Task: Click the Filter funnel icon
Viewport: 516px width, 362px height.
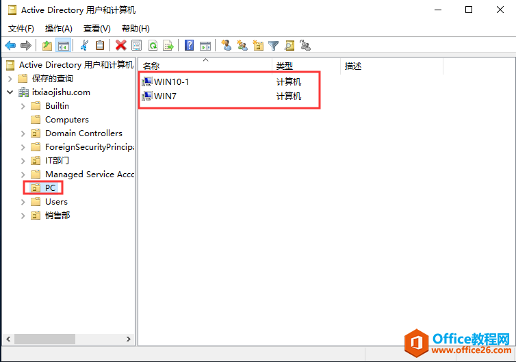Action: click(x=274, y=45)
